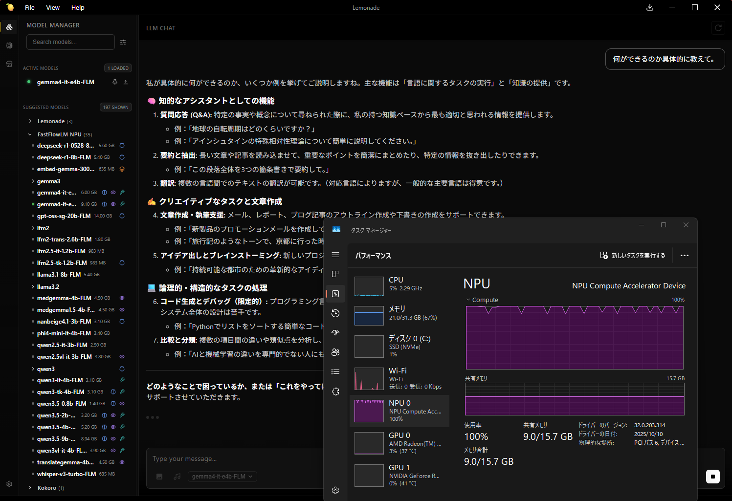
Task: Open Task Manager Users icon
Action: click(x=335, y=352)
